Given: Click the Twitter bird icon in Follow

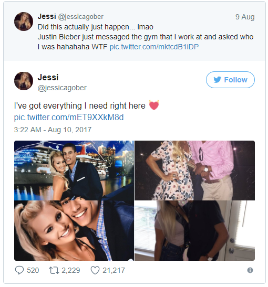Looking at the screenshot, I should pyautogui.click(x=218, y=80).
